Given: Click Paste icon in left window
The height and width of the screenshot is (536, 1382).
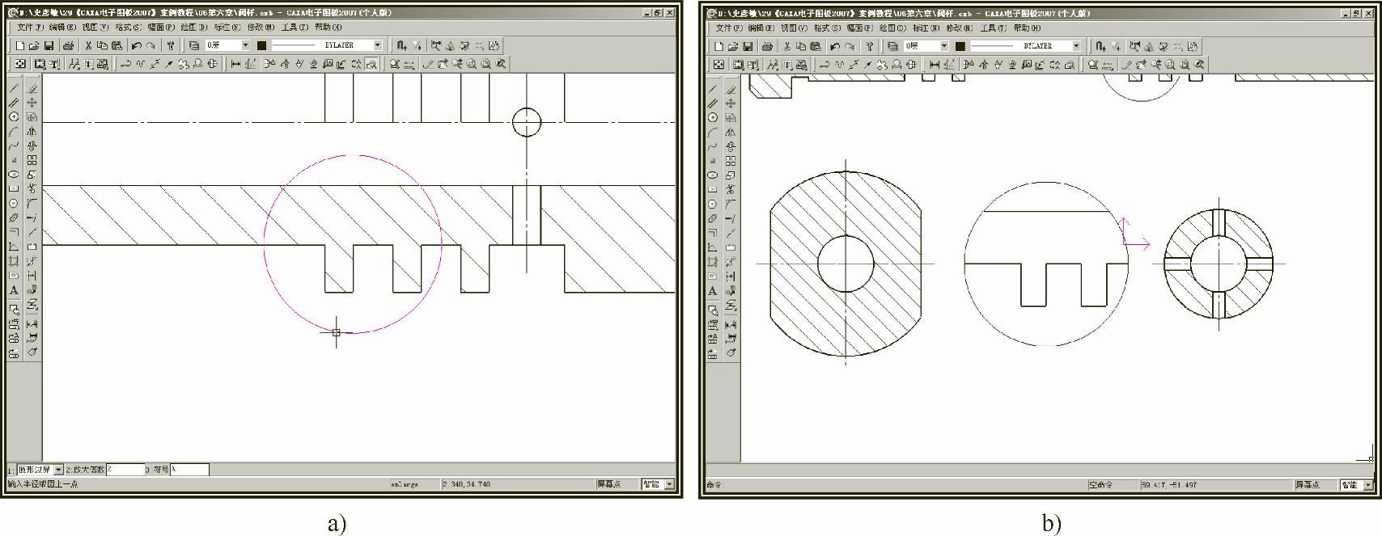Looking at the screenshot, I should (x=117, y=45).
